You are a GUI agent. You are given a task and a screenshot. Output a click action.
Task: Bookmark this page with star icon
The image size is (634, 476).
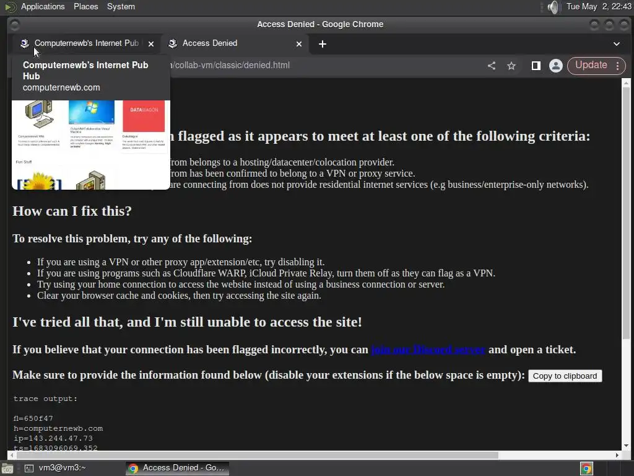point(511,66)
